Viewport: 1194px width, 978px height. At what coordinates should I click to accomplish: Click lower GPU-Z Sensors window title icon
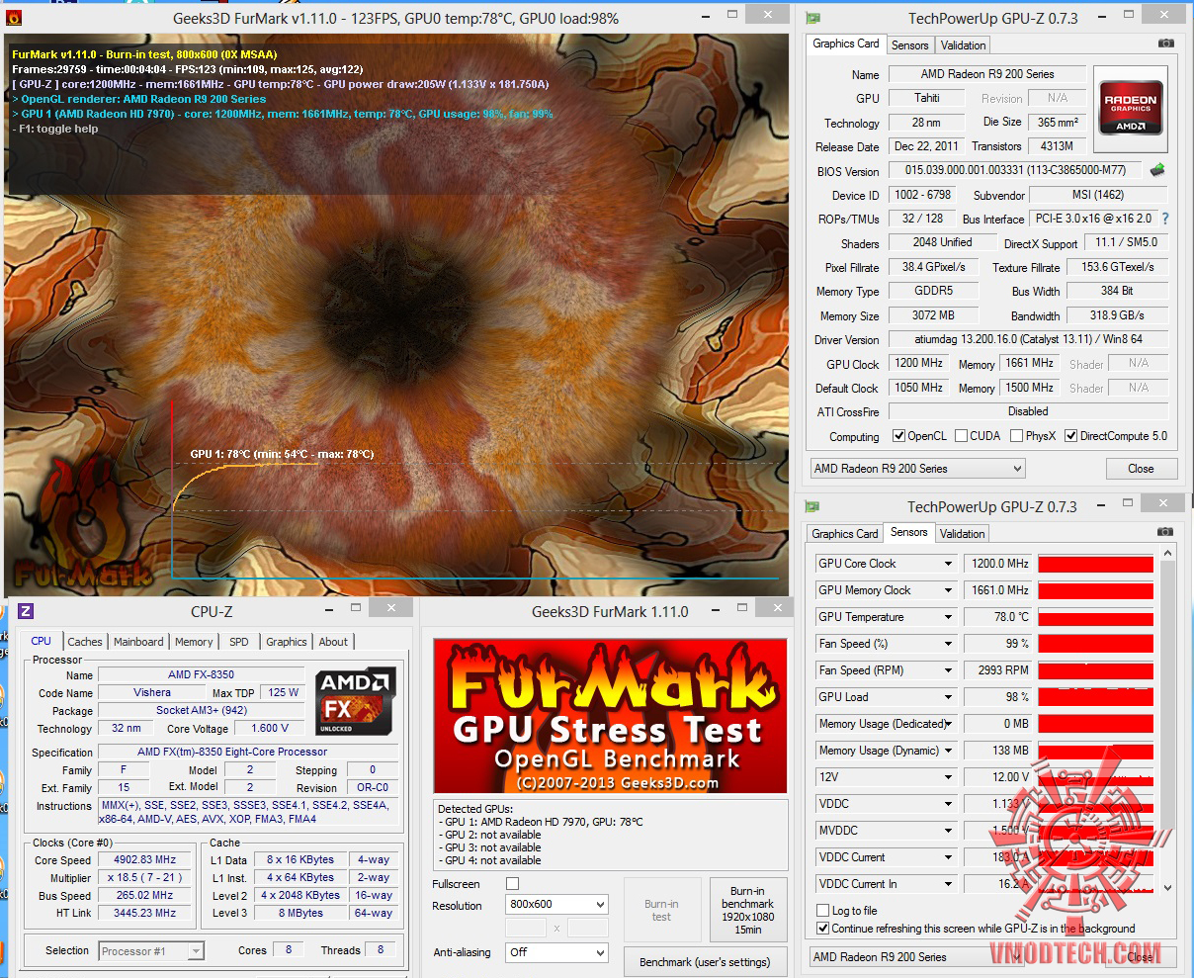pos(812,506)
